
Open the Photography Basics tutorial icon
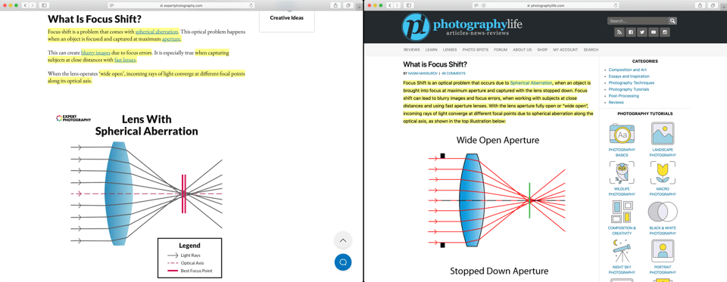[622, 134]
